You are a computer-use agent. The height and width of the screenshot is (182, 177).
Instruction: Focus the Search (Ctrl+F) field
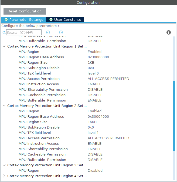[x=24, y=32]
